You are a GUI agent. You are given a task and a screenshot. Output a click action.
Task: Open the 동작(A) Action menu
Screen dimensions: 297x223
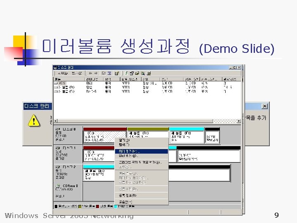[63, 73]
